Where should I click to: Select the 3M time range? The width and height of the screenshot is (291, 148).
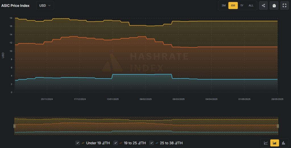point(224,5)
